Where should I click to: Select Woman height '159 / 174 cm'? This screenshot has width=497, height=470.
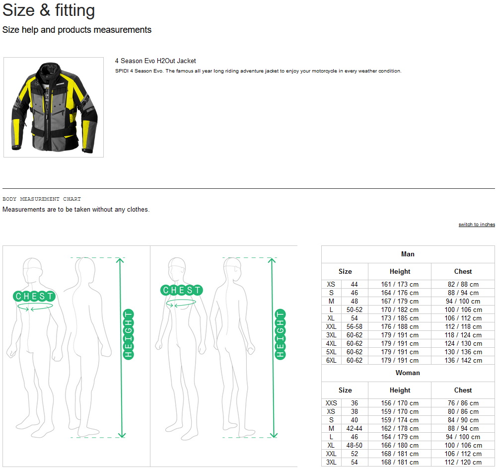(400, 420)
